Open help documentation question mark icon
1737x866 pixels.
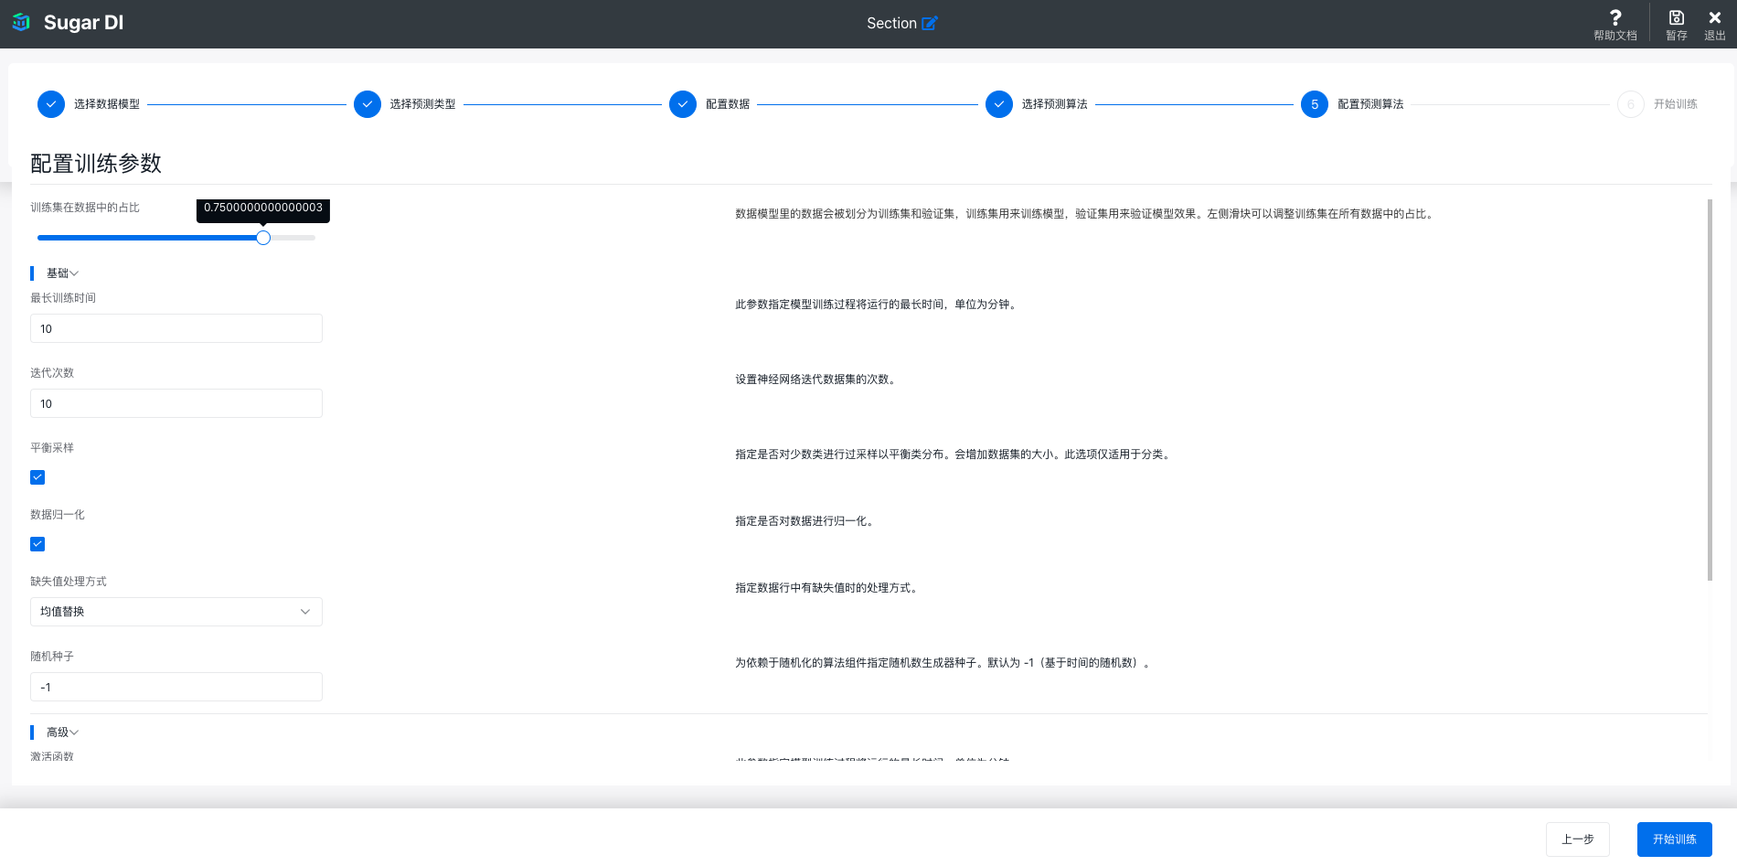click(x=1615, y=17)
